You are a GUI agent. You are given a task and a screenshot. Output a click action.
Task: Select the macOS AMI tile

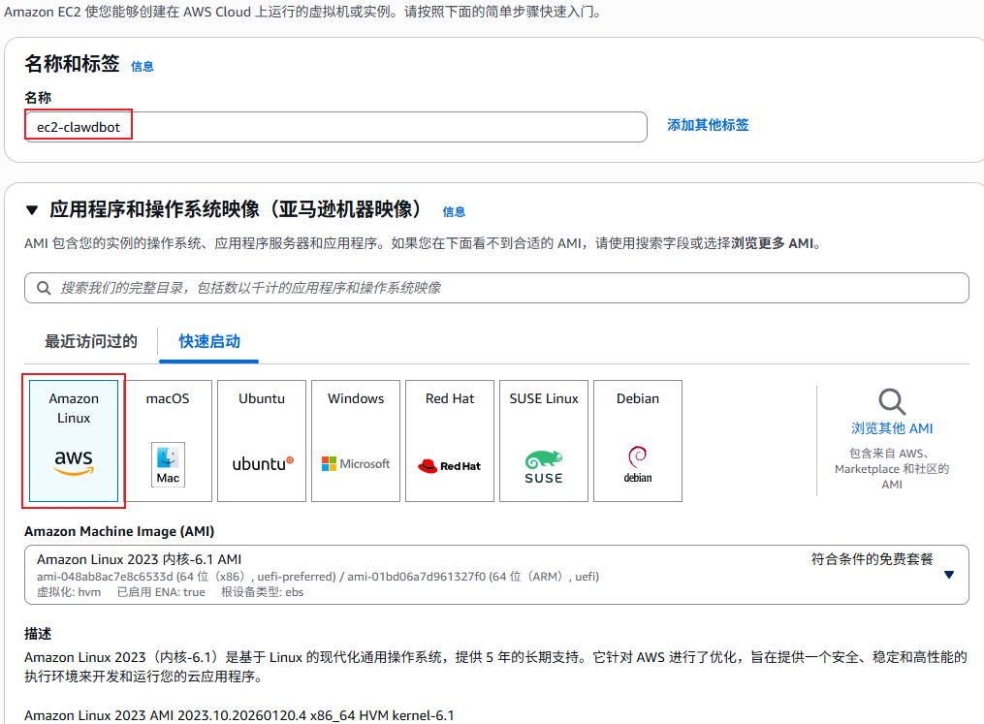[168, 440]
